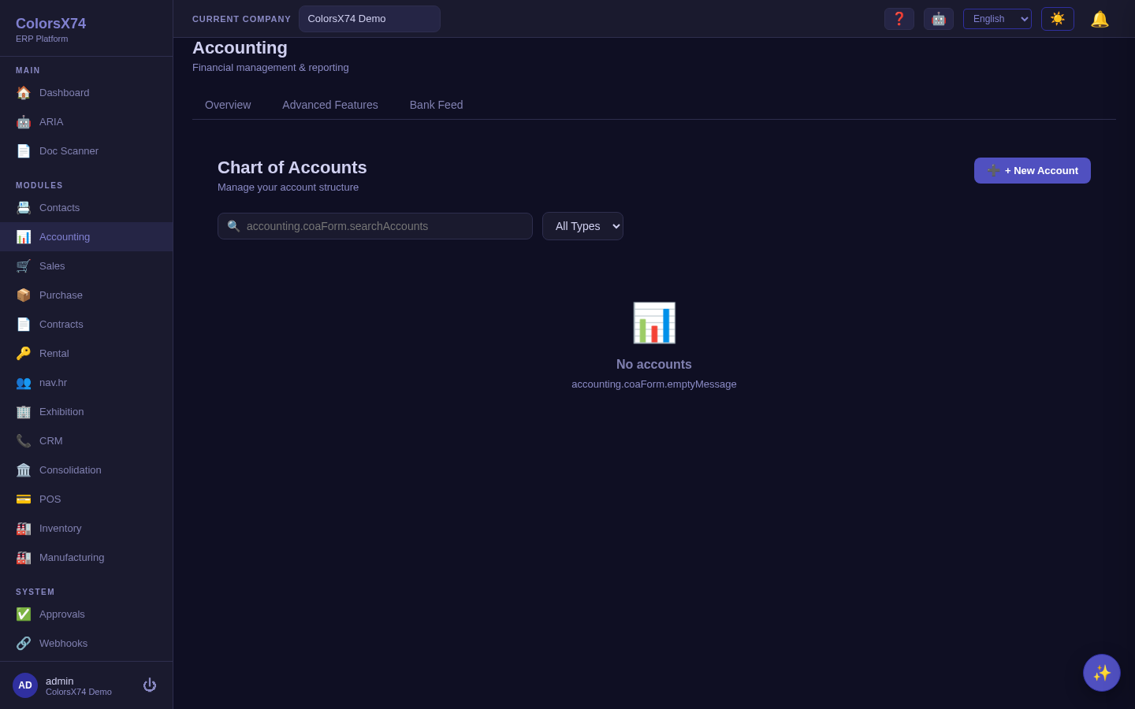Toggle light theme with sun button
1135x709 pixels.
(x=1058, y=19)
